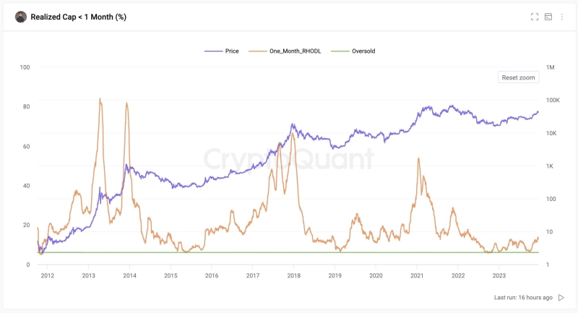Toggle the Price series legend label
This screenshot has height=313, width=578.
(232, 51)
